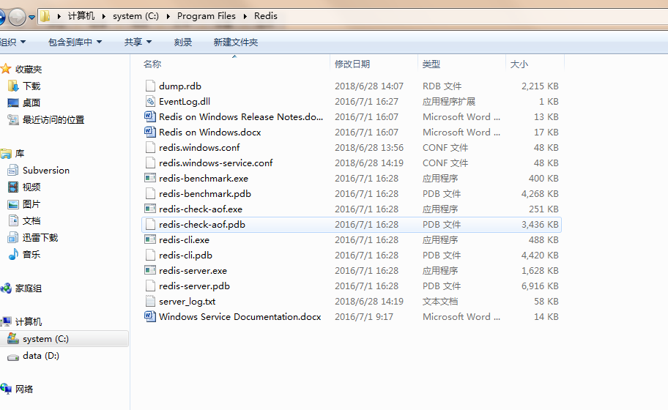Viewport: 668px width, 410px height.
Task: Select the redis-server.exe file name
Action: pos(193,270)
